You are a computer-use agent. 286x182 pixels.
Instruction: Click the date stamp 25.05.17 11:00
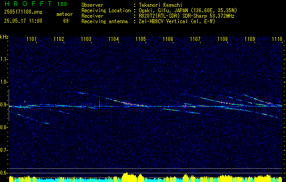[23, 21]
